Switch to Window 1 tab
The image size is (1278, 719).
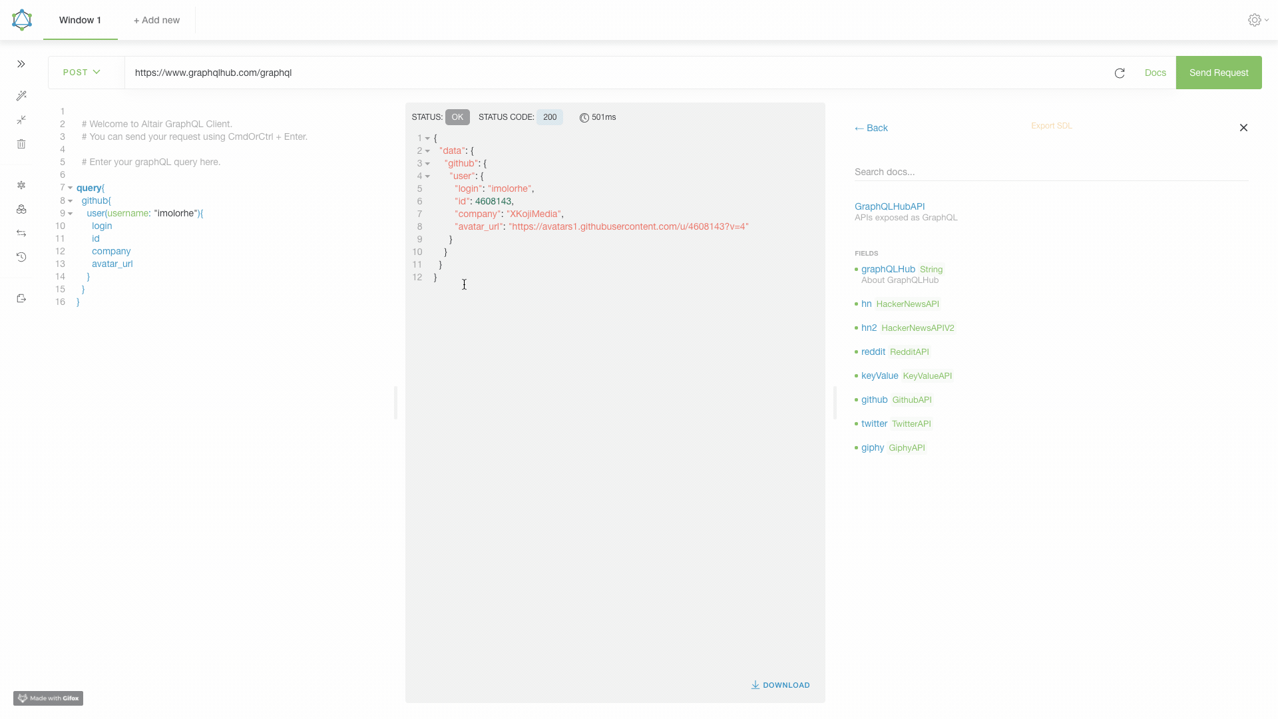point(80,20)
